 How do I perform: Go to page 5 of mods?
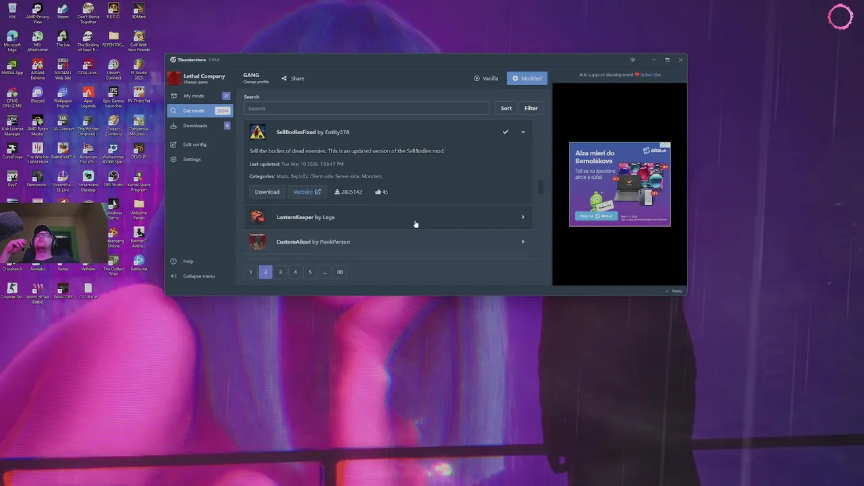310,272
